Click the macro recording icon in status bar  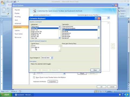point(20,91)
